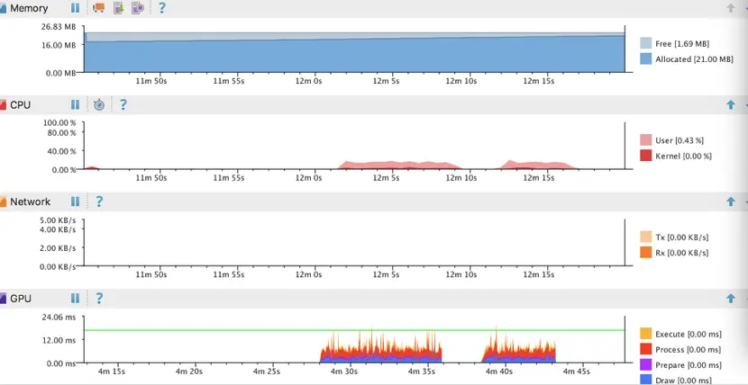Click the 12.00 ms GPU axis label
This screenshot has height=385, width=748.
[x=59, y=340]
